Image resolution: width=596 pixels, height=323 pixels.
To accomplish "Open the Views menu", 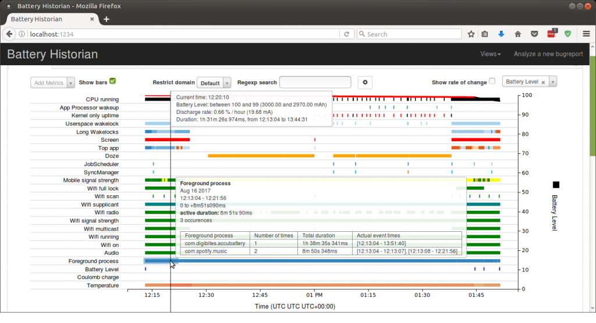I will tap(491, 54).
